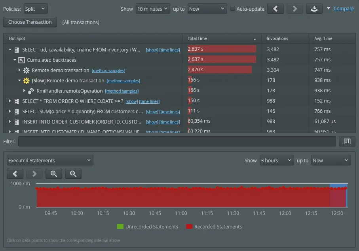Open the Policies Split dropdown
Screen dimensions: 359x251
coord(35,8)
